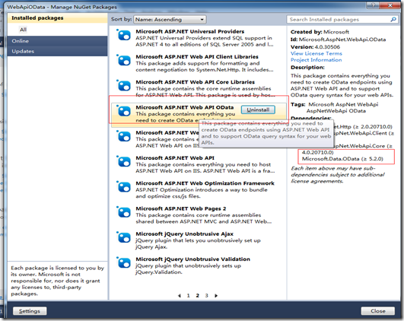Select Microsoft ASP.NET Web Optimization Framework title

[x=205, y=183]
